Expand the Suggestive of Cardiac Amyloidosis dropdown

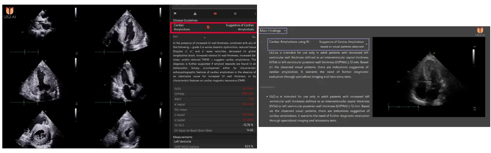367,44
